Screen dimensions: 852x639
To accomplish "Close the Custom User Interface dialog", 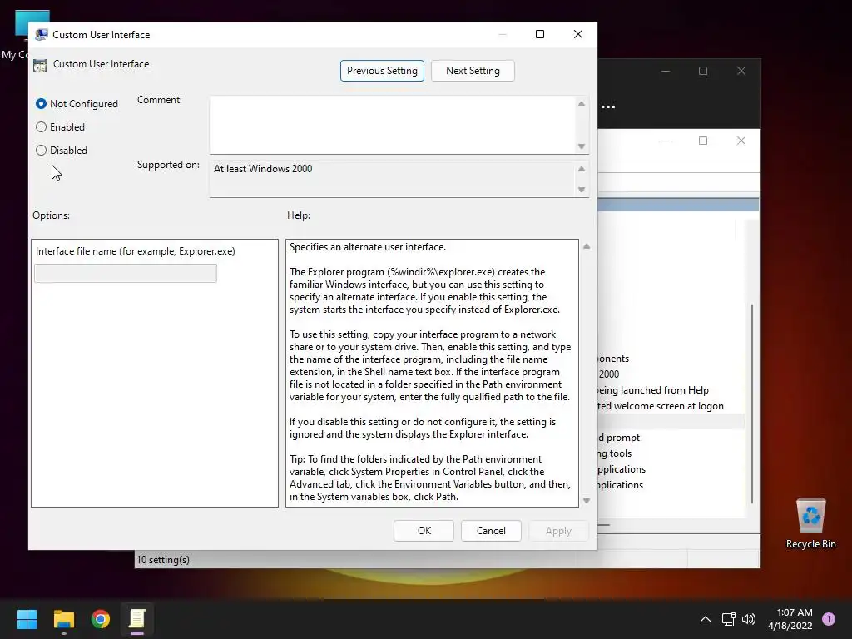I will tap(578, 34).
